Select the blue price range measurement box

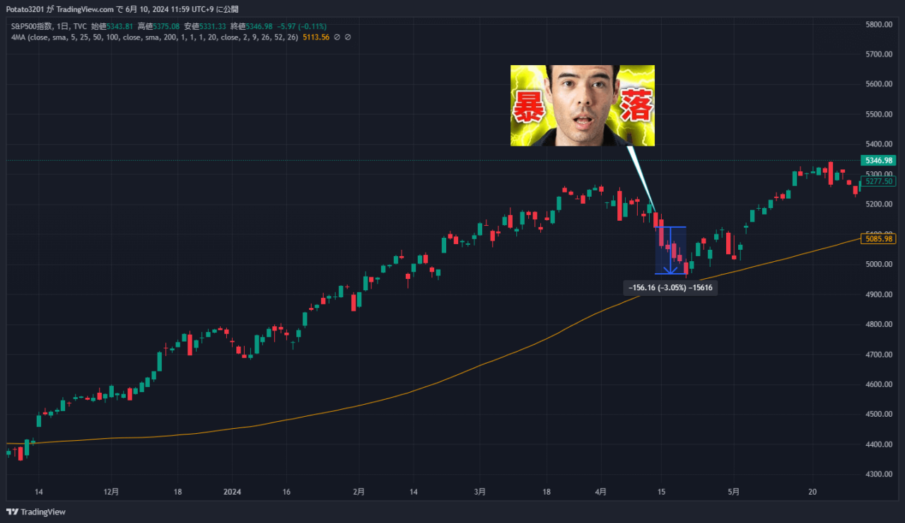coord(670,249)
